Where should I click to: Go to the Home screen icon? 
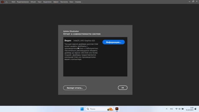[x=7, y=2]
